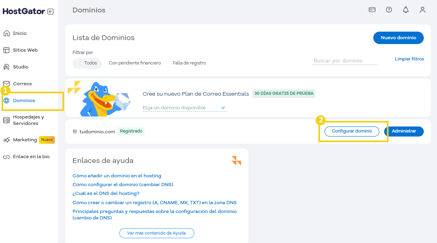Click the Marketing megaphone icon
This screenshot has width=437, height=243.
[x=6, y=140]
